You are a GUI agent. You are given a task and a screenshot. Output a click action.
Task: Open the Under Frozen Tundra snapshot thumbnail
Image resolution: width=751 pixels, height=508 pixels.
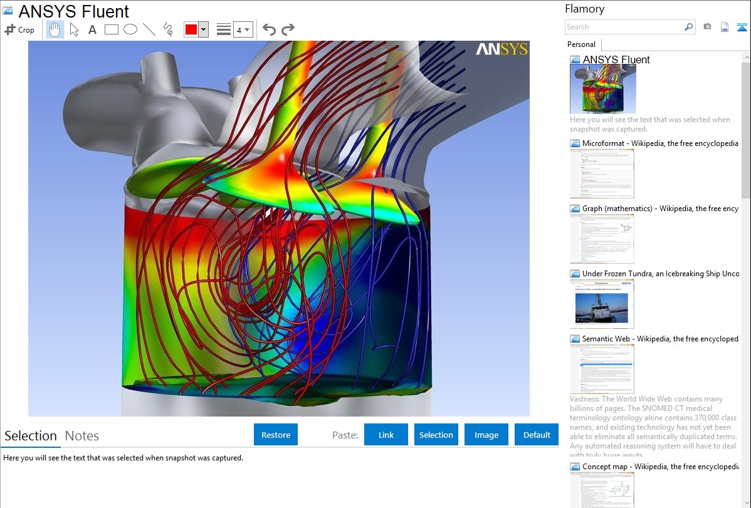point(602,304)
